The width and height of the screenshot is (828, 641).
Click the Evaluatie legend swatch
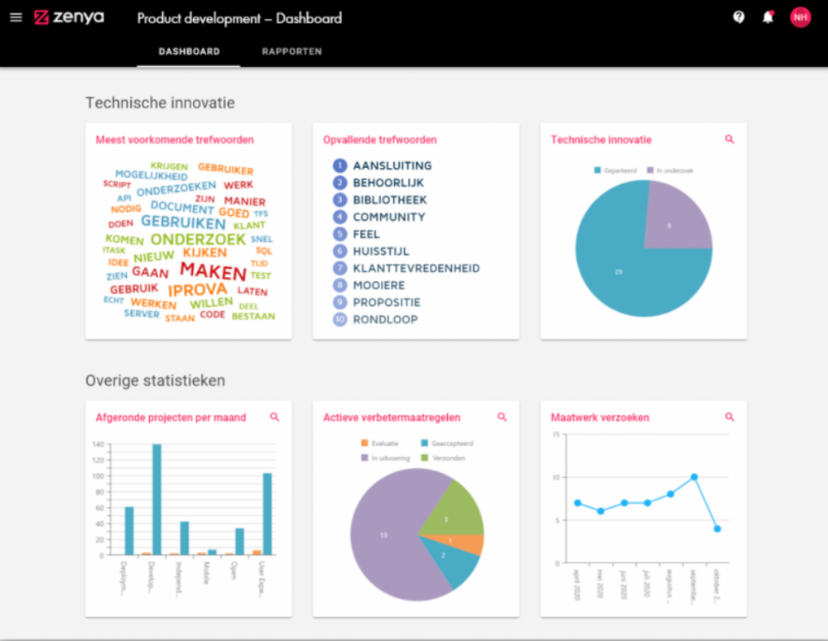coord(364,443)
